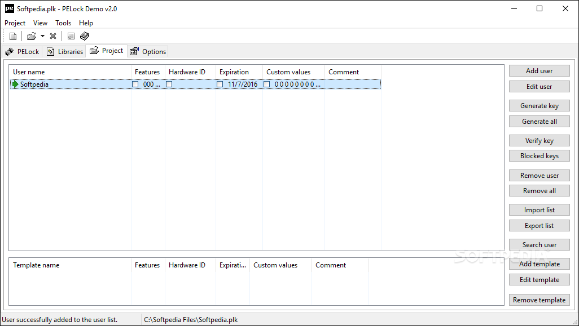This screenshot has width=579, height=326.
Task: Click the status message 'User successfully added'
Action: [x=60, y=320]
